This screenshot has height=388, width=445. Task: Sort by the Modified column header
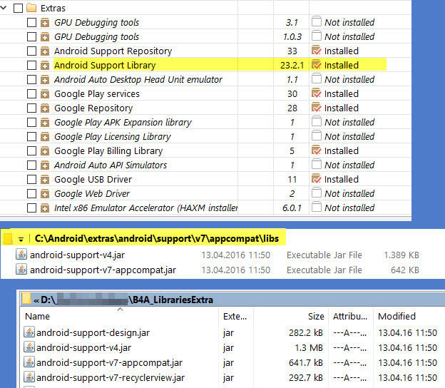[397, 316]
